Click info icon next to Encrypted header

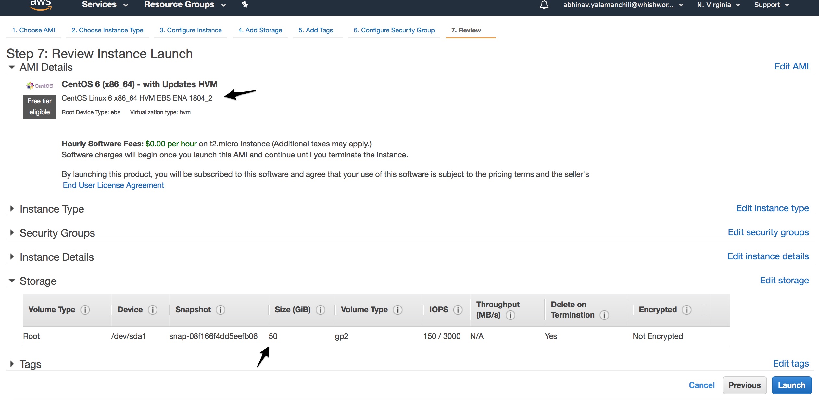pyautogui.click(x=687, y=310)
